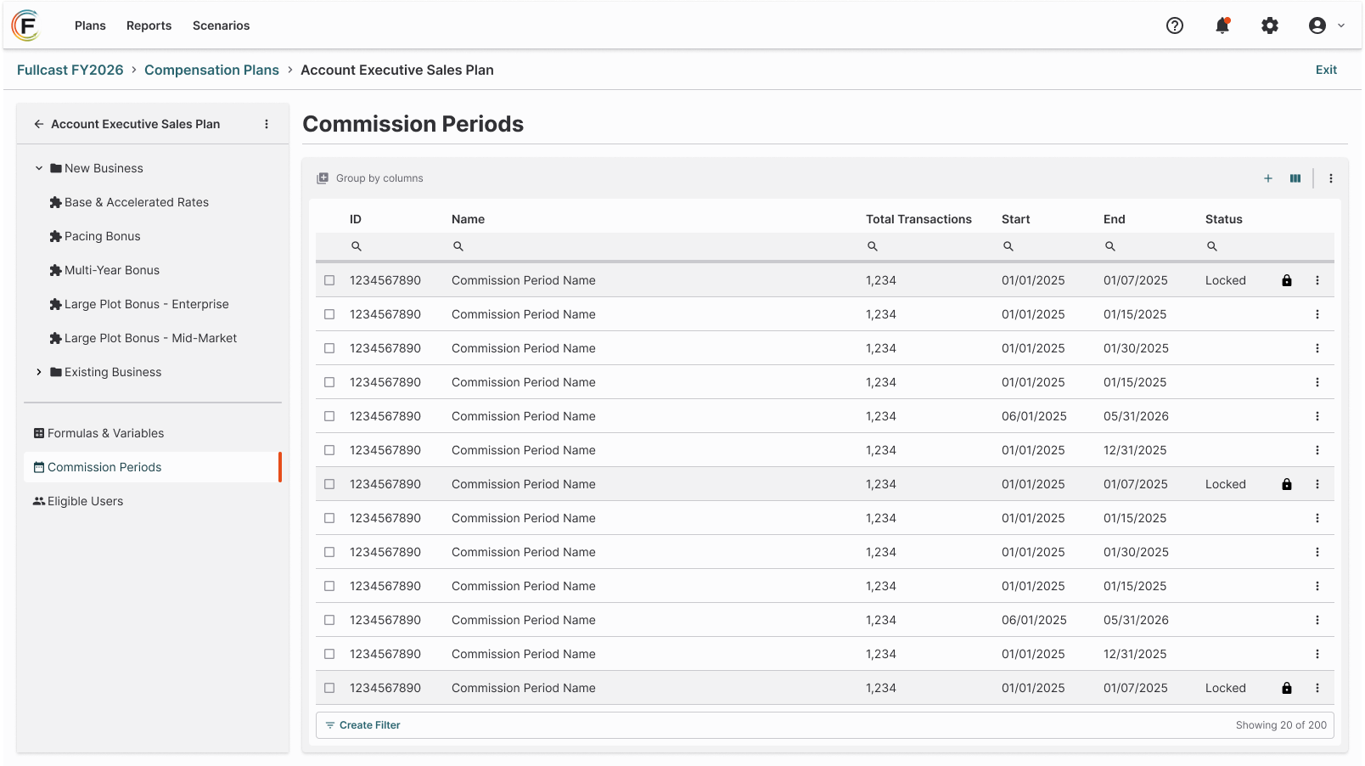Expand the Existing Business folder
This screenshot has width=1365, height=766.
[39, 372]
